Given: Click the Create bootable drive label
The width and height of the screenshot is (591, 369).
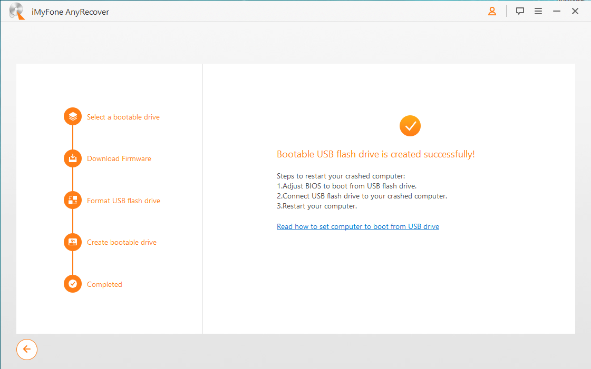Looking at the screenshot, I should tap(121, 242).
